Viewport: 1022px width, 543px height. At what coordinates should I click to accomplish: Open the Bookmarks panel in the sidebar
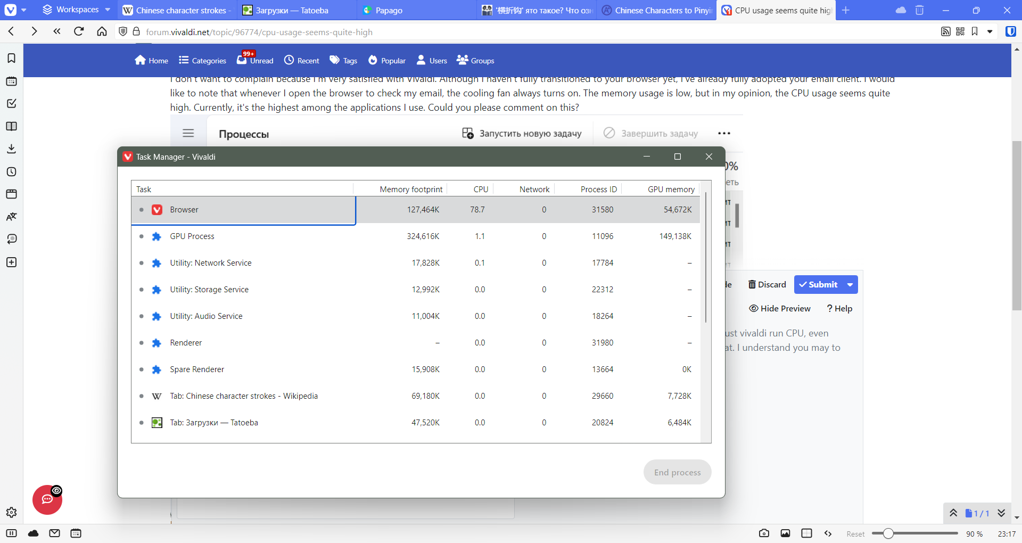[x=11, y=58]
